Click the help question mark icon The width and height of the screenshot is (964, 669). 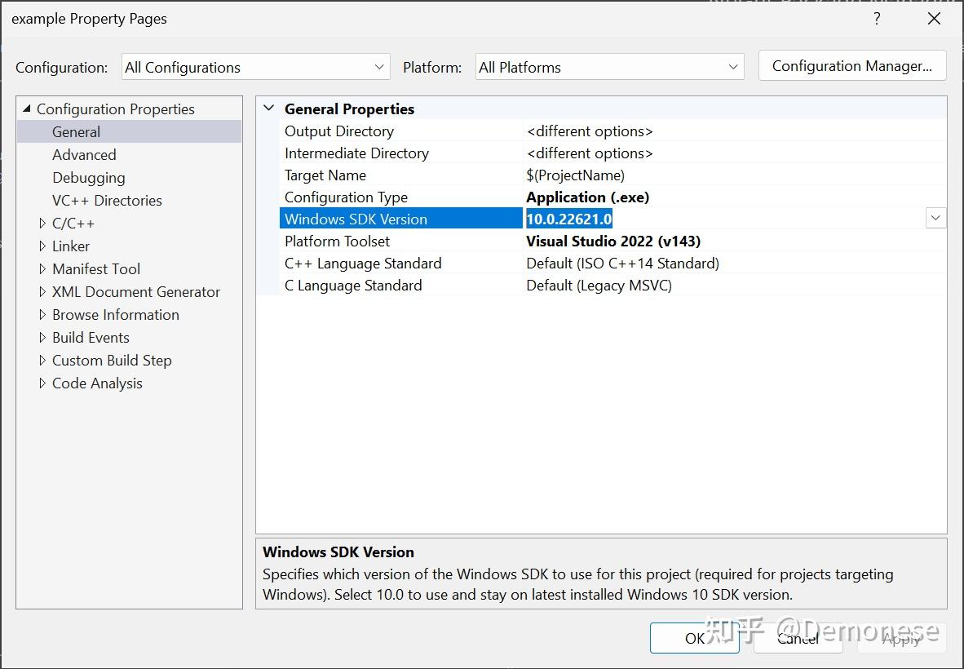(877, 19)
